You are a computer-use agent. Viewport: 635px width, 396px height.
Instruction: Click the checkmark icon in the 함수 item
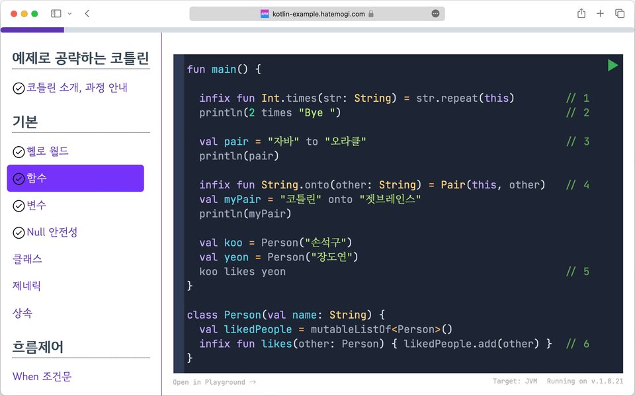pyautogui.click(x=19, y=178)
